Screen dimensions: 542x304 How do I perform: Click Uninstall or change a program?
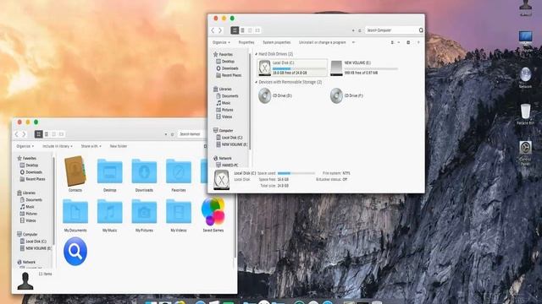tap(322, 42)
